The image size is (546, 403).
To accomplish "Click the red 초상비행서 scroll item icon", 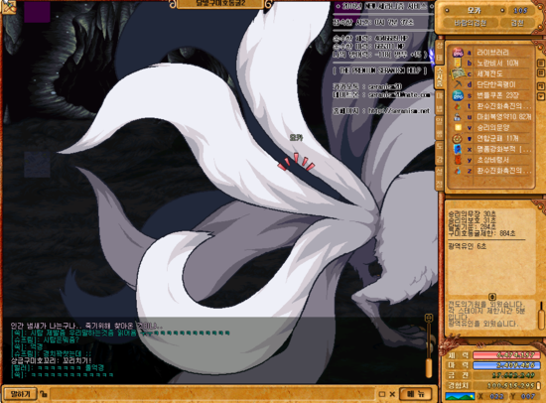I will coord(458,160).
